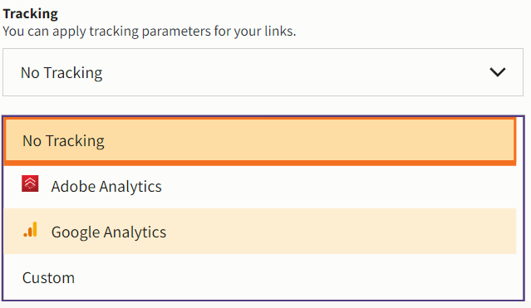
Task: Choose Adobe Analytics from the list
Action: [260, 187]
